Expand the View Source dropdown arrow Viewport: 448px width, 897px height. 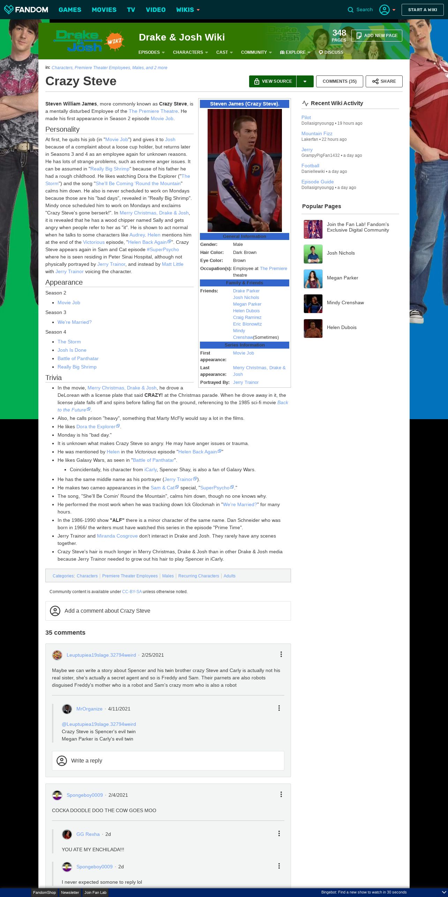tap(305, 81)
